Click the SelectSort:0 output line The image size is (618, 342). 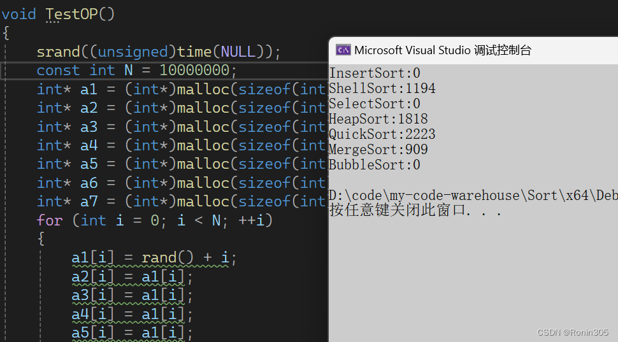click(x=375, y=104)
